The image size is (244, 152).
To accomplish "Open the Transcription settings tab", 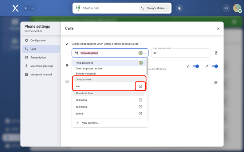I will click(38, 57).
